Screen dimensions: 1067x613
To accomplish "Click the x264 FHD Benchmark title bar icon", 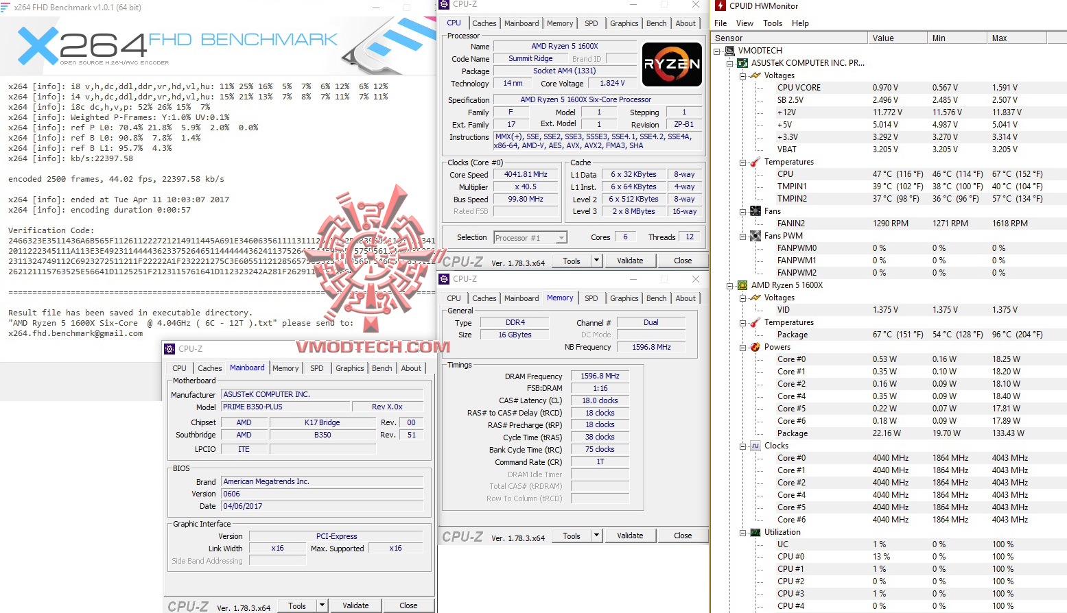I will 7,6.
